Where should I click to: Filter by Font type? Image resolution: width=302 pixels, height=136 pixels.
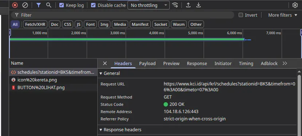(90, 24)
